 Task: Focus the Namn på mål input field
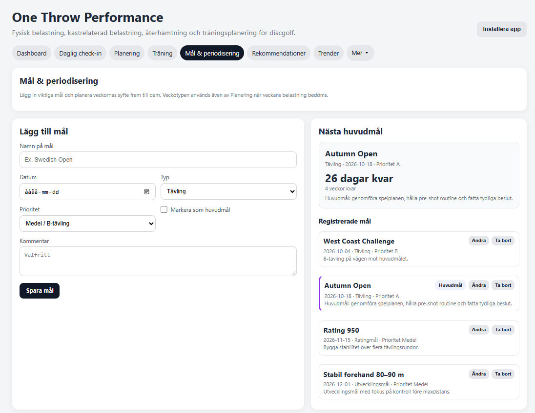(x=158, y=160)
